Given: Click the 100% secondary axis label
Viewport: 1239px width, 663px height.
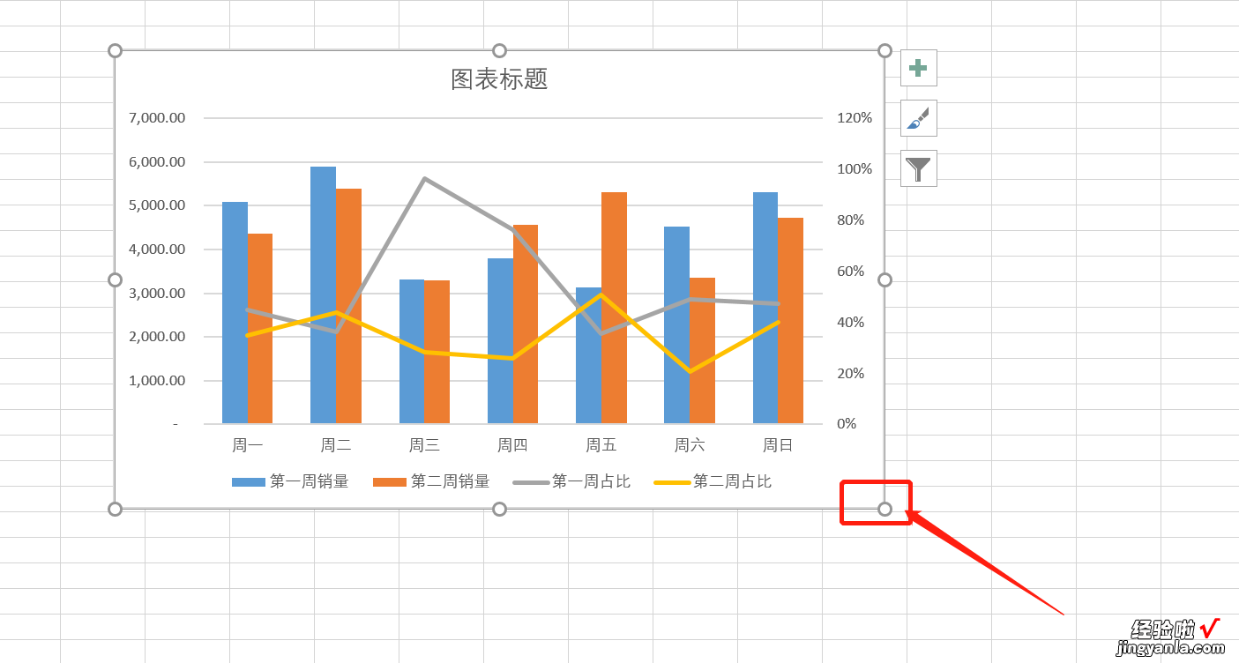Looking at the screenshot, I should tap(855, 169).
